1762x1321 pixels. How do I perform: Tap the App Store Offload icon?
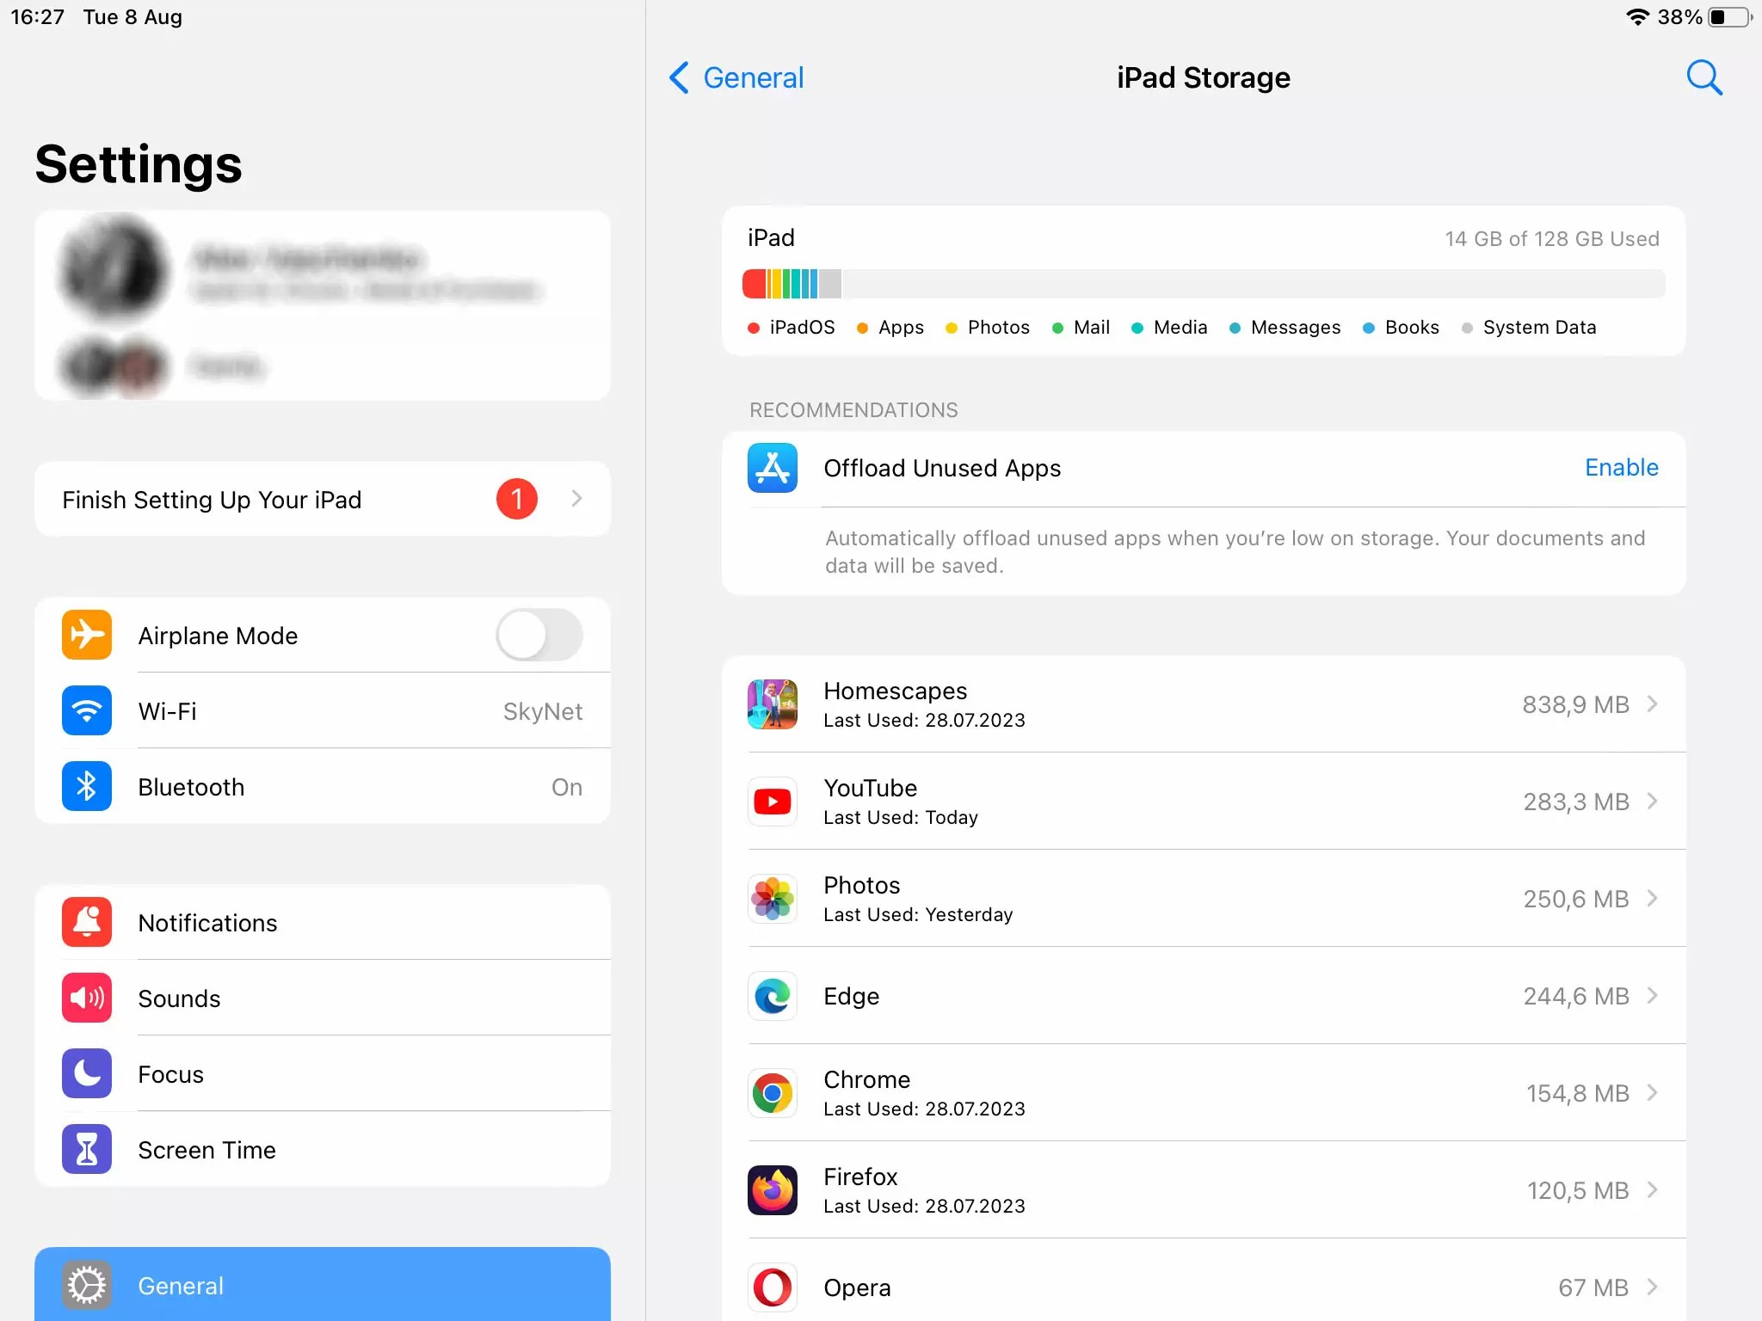pos(772,468)
